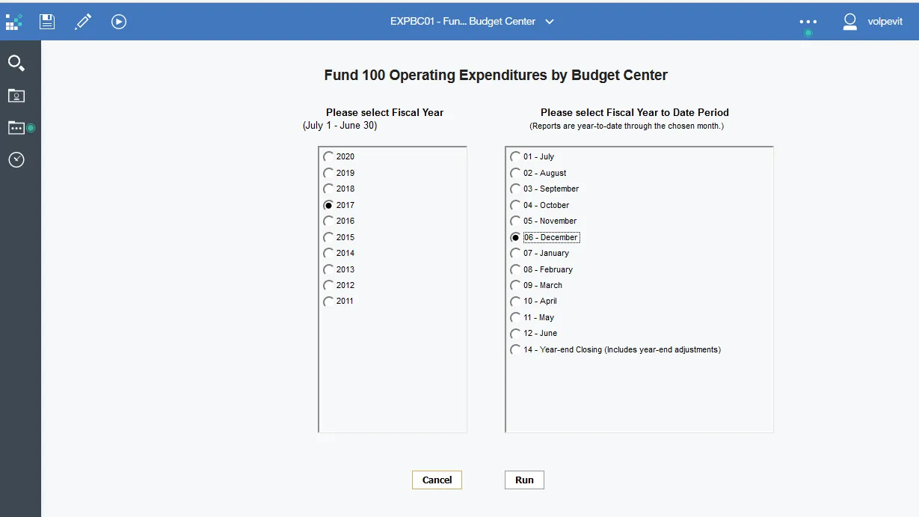Click the Save disk icon
Screen dimensions: 919x517
tap(47, 22)
